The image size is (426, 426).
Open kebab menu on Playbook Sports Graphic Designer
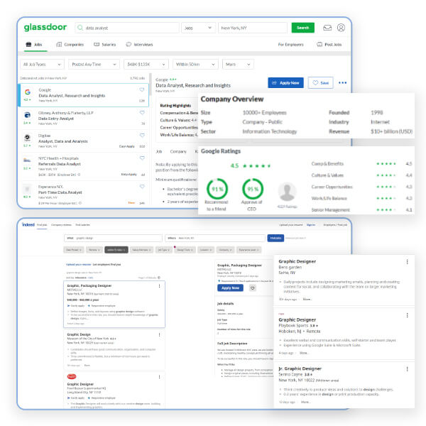point(407,315)
